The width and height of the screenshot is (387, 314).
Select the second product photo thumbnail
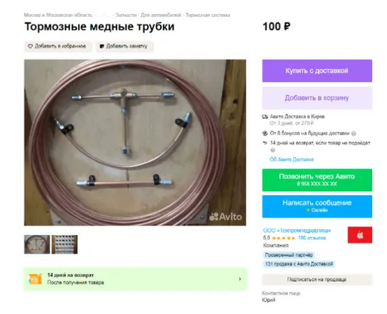64,245
